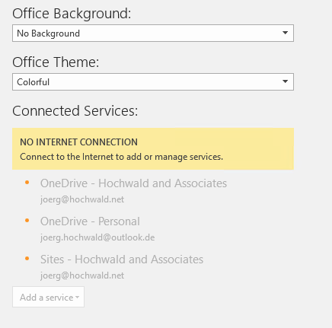Viewport: 332px width, 328px height.
Task: Select the OneDrive - Hochwald and Associates service
Action: pos(133,183)
